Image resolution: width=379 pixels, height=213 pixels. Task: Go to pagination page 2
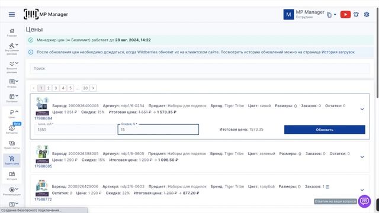[x=49, y=88]
